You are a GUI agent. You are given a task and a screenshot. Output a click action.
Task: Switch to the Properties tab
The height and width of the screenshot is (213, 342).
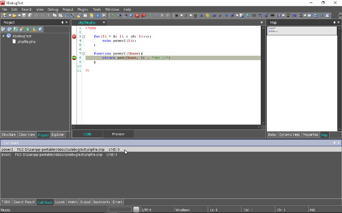point(311,135)
